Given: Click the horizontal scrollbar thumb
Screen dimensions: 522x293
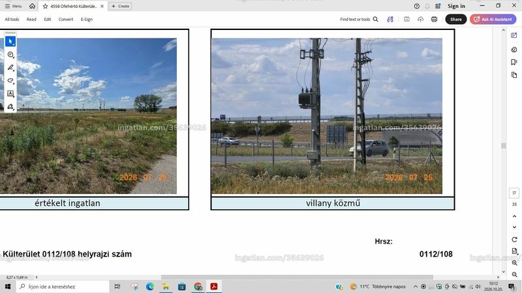Looking at the screenshot, I should (x=297, y=277).
